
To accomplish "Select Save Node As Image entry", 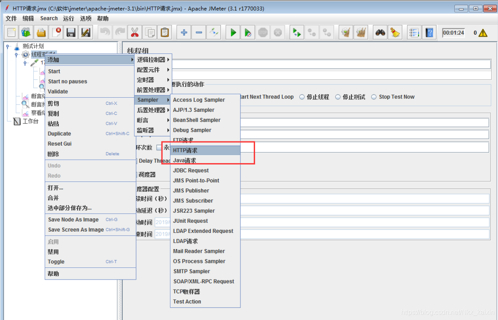I will pos(91,220).
